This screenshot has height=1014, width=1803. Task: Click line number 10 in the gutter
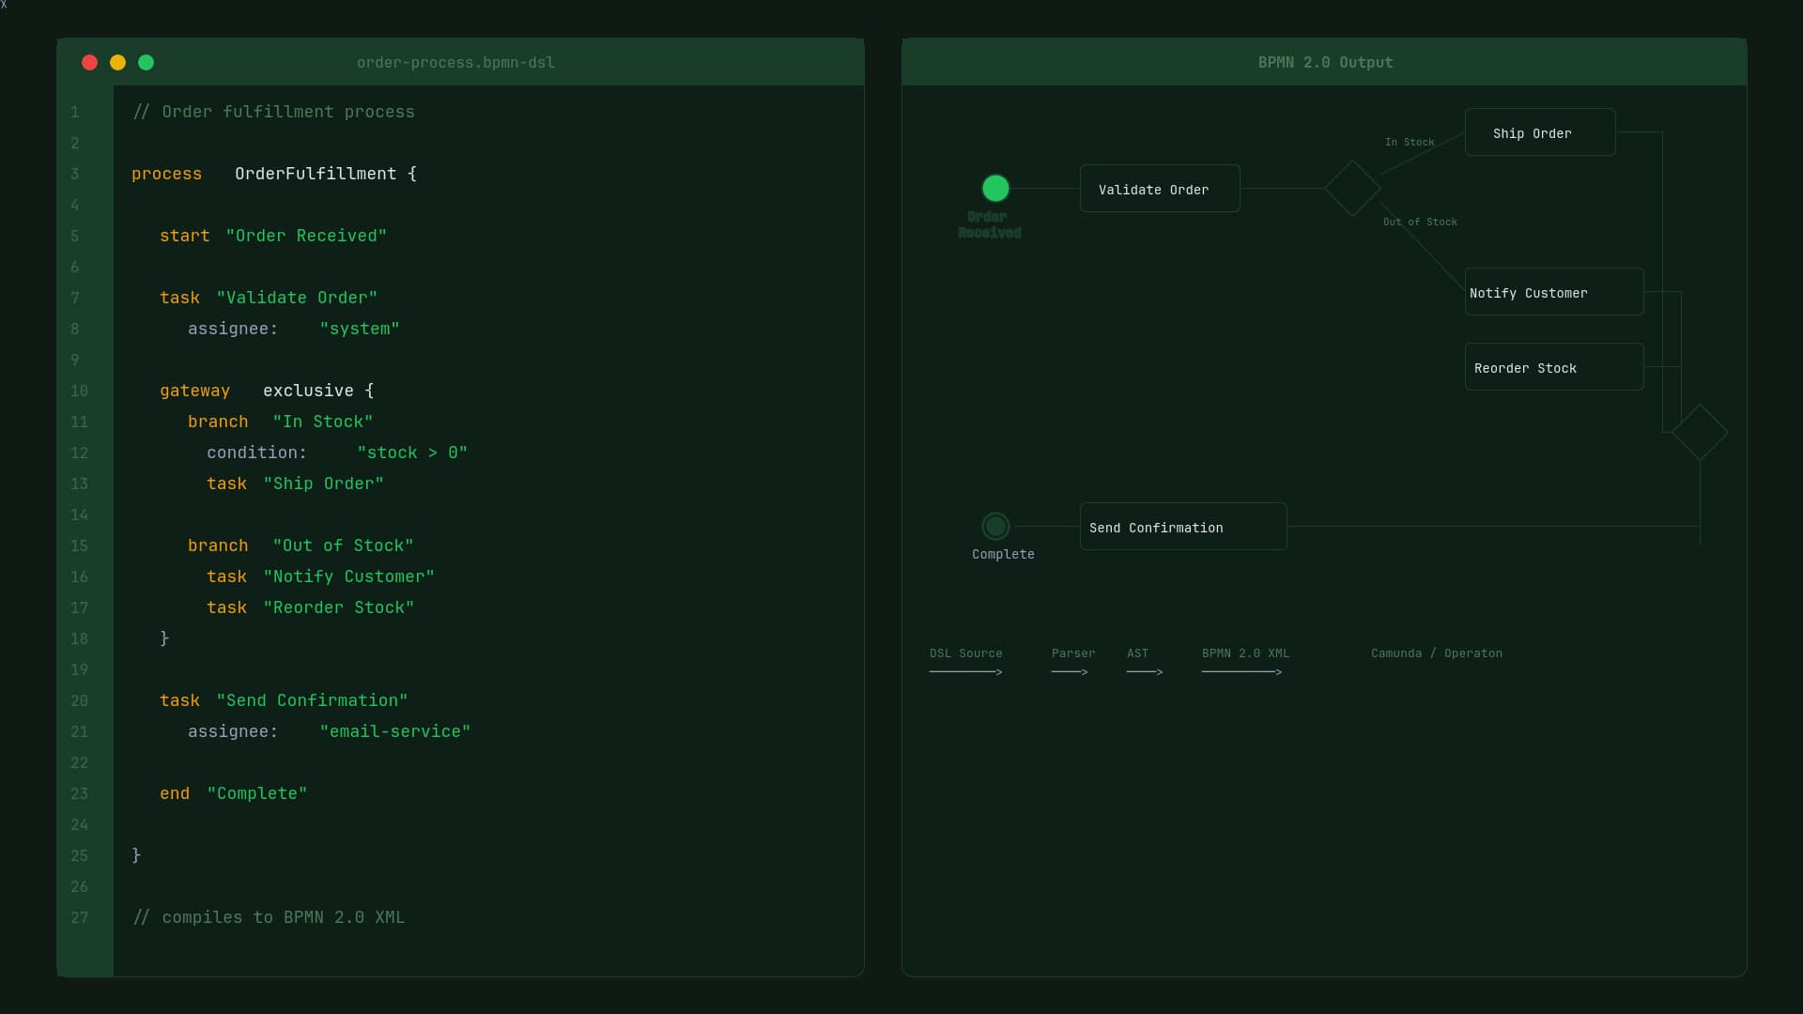(79, 392)
